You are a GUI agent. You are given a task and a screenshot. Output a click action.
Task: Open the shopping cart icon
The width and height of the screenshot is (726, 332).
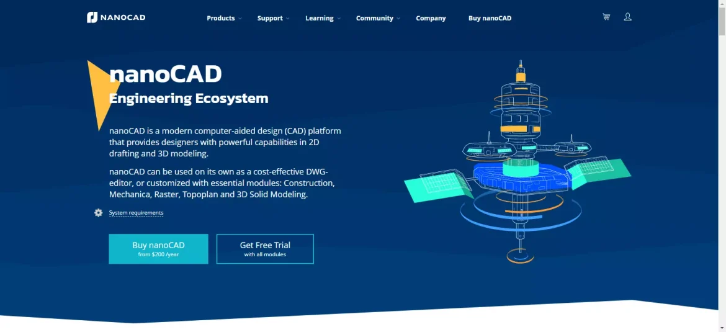click(606, 17)
